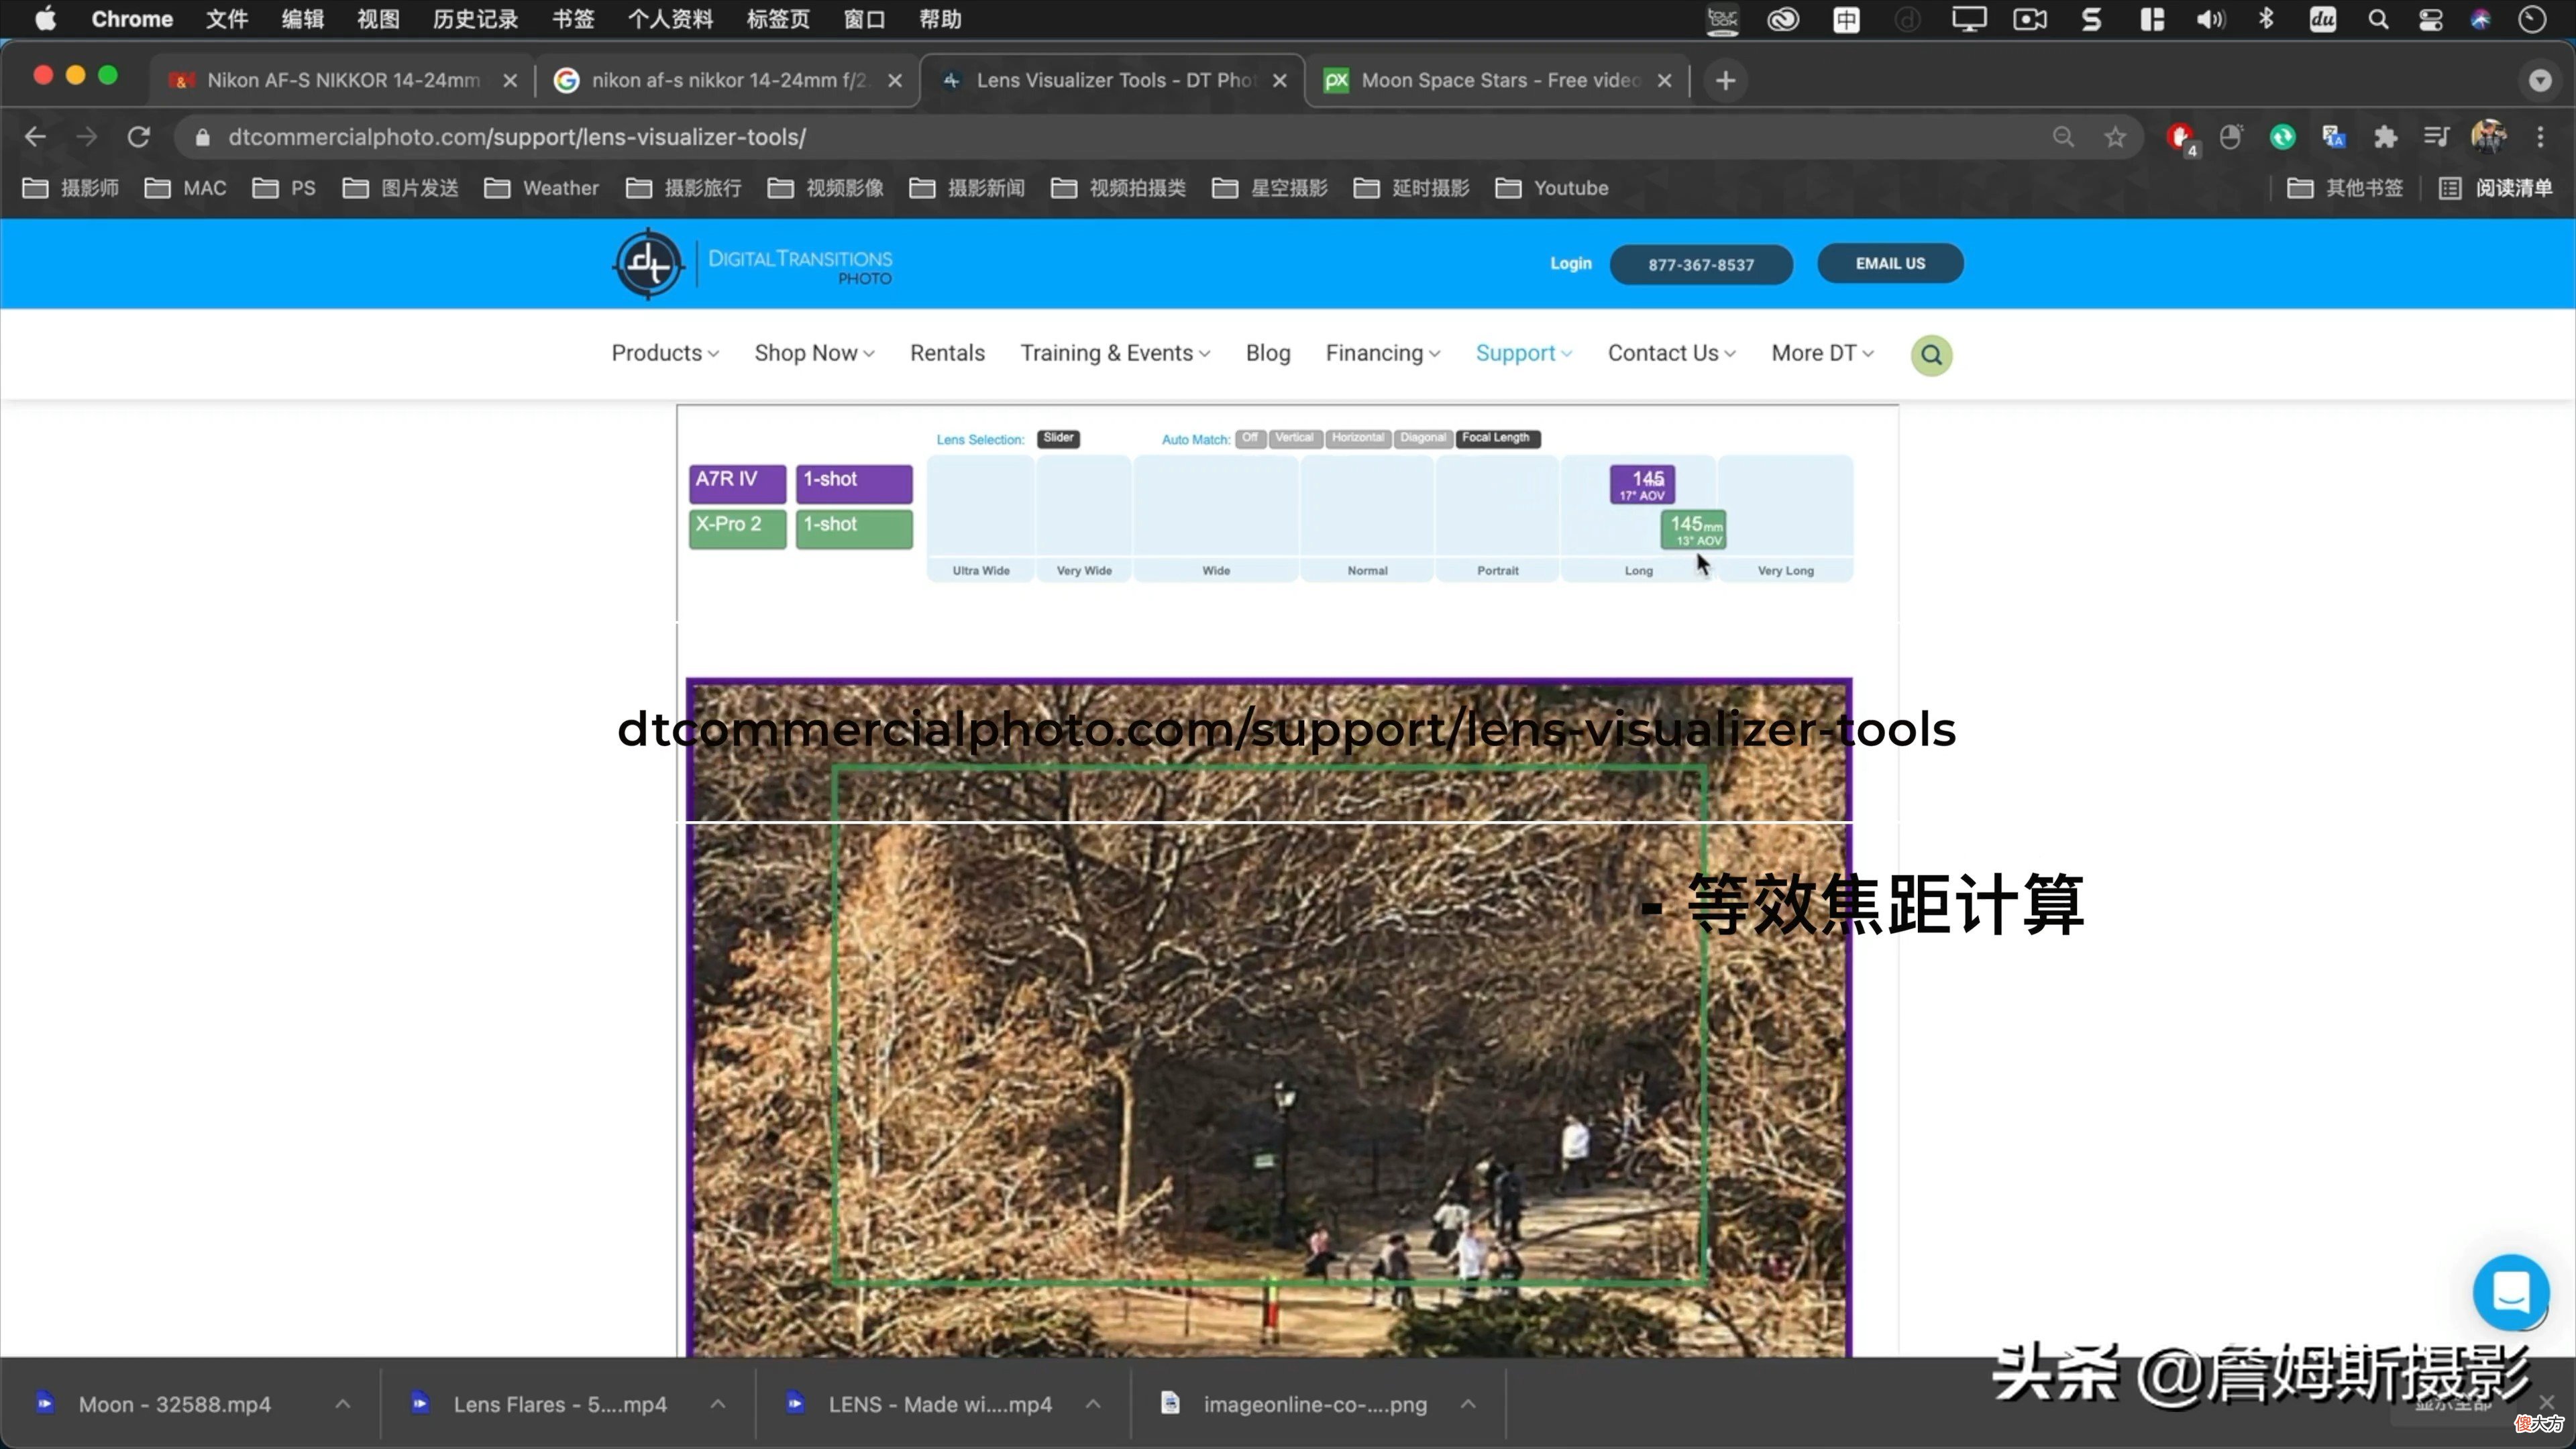The height and width of the screenshot is (1449, 2576).
Task: Expand the Contact Us menu
Action: 1672,353
